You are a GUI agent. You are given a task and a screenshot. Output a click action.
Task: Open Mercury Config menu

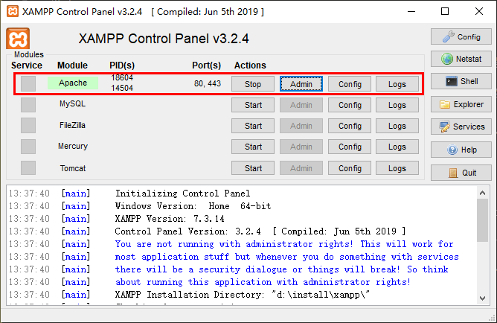(350, 147)
